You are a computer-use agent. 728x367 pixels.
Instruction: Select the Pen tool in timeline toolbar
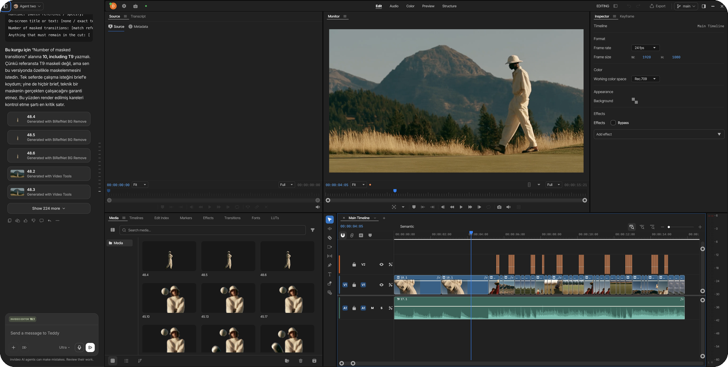330,265
